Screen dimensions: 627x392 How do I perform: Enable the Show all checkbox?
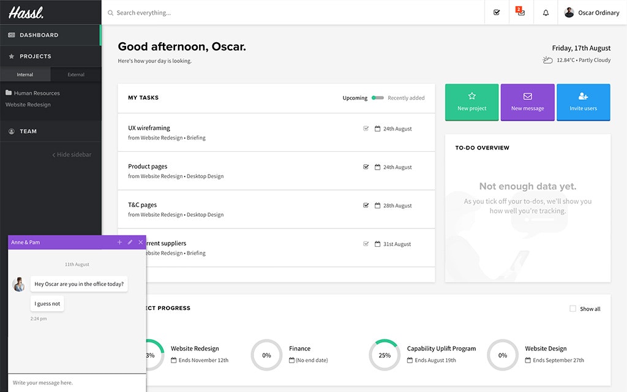pos(573,309)
